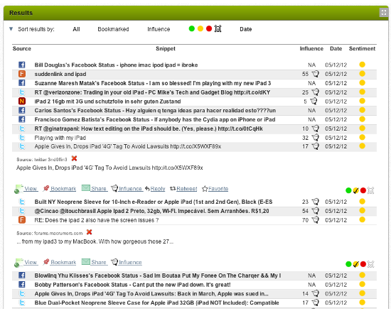
Task: Click forum icon for suddenlink and ipad
Action: 22,74
